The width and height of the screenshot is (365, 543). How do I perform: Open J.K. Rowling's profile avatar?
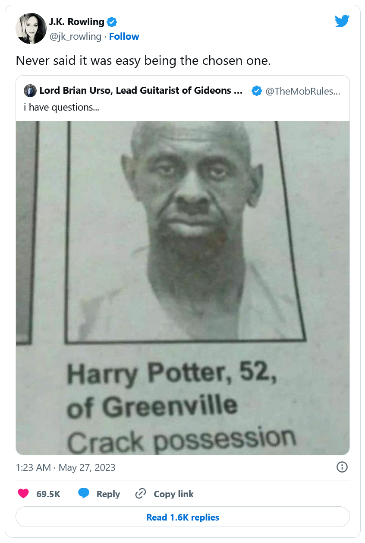coord(31,29)
